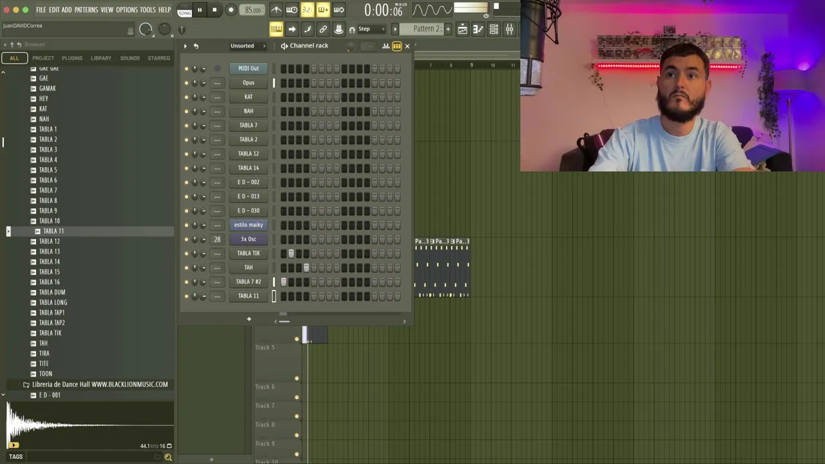Screen dimensions: 825x464
Task: Mute the Opus channel LED
Action: click(x=186, y=83)
